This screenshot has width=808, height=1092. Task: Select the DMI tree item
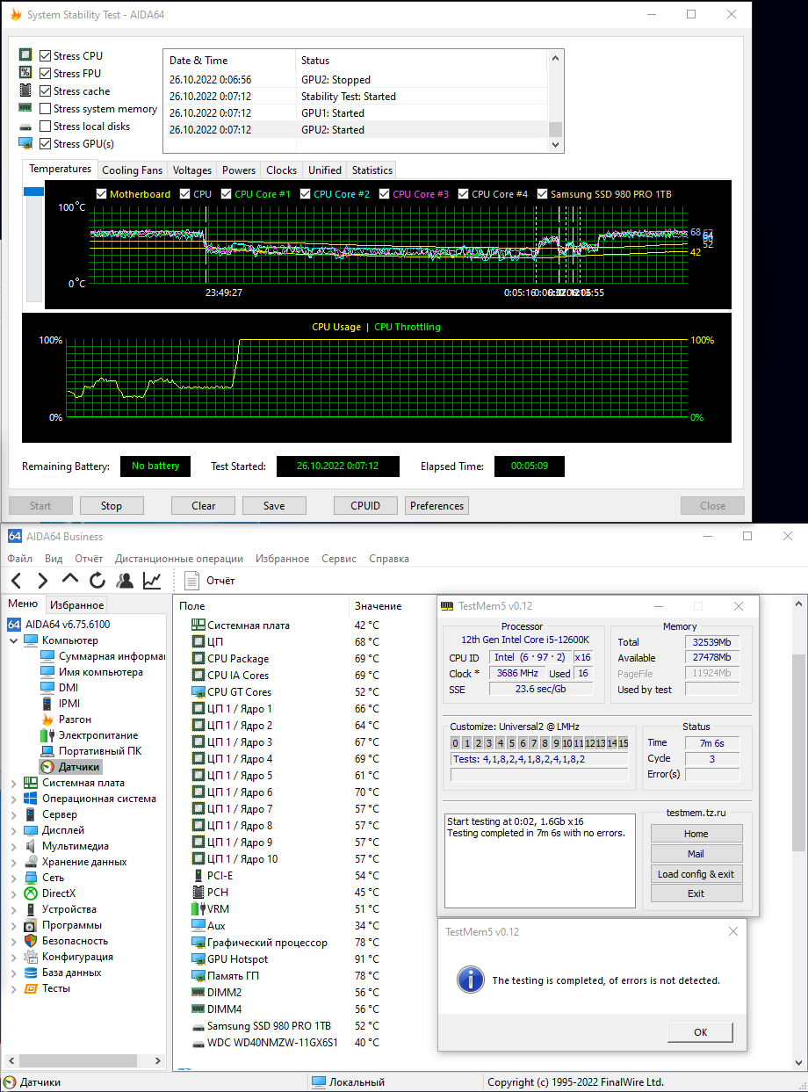(x=61, y=688)
